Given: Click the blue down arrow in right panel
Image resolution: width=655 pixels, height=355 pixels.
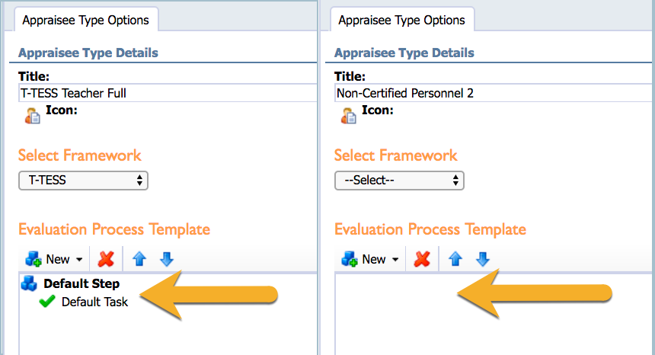Looking at the screenshot, I should pyautogui.click(x=483, y=259).
